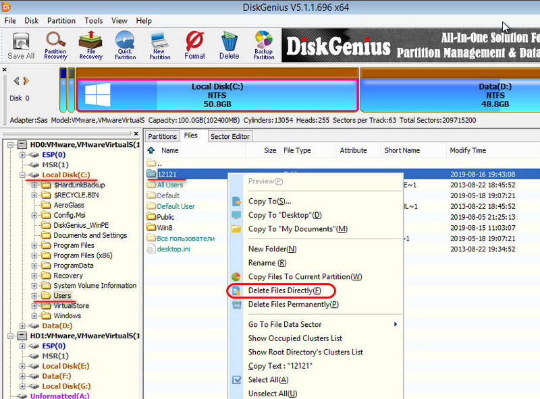Sort file list by the Name column header
This screenshot has height=399, width=540.
click(170, 150)
